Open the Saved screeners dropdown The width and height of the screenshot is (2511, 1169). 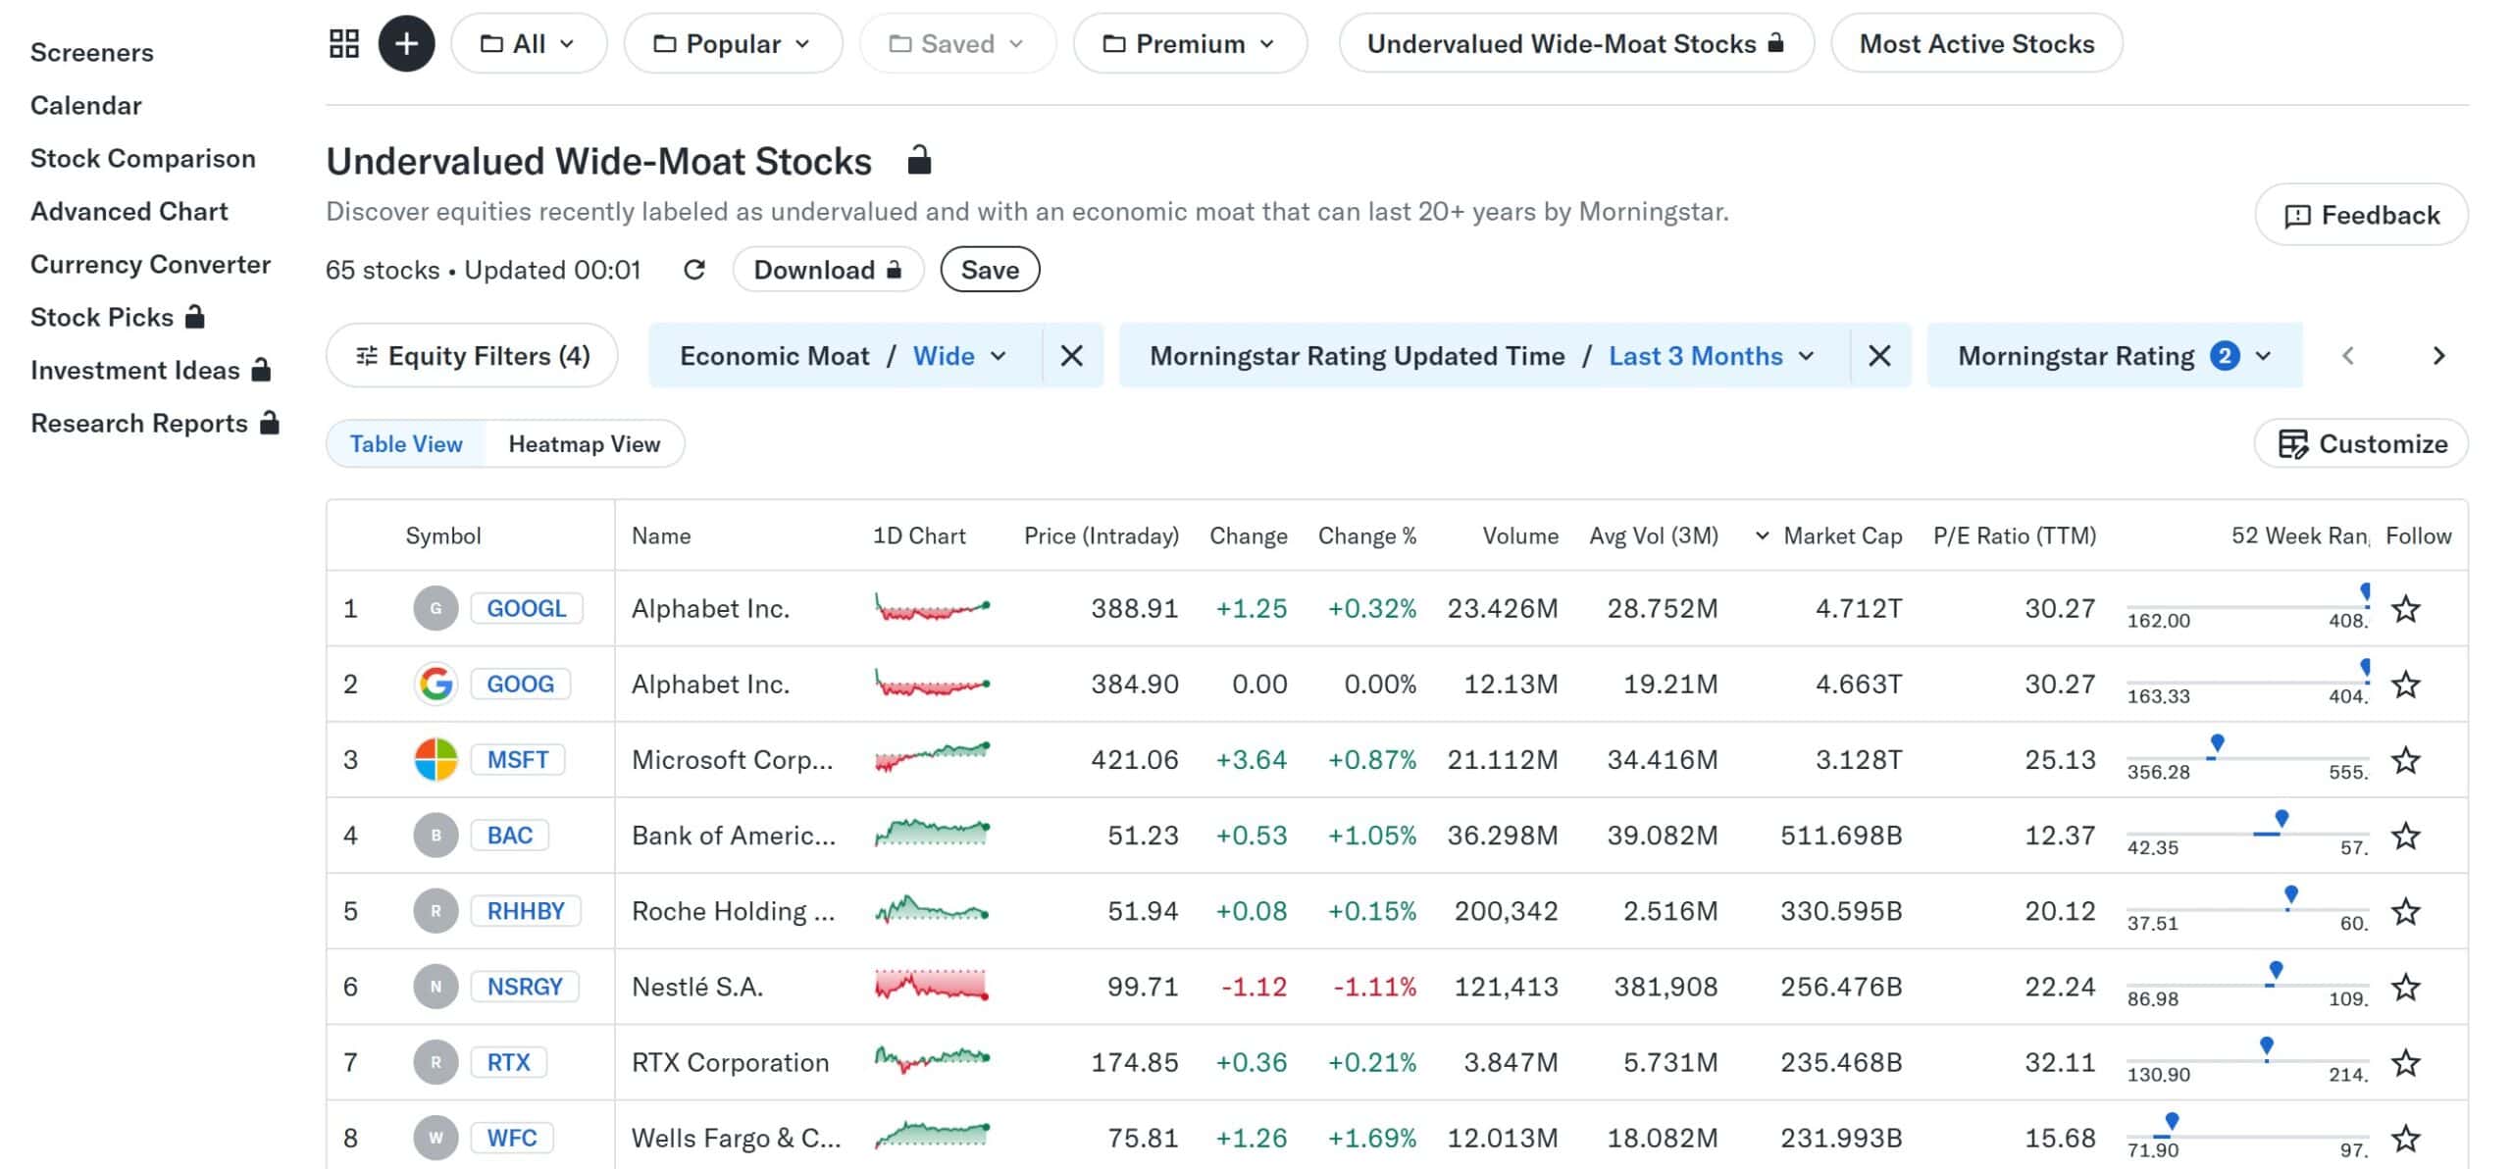957,43
